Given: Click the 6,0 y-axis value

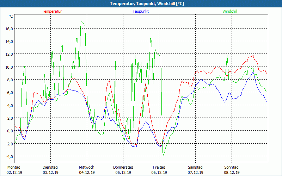Looking at the screenshot, I should pyautogui.click(x=10, y=93).
